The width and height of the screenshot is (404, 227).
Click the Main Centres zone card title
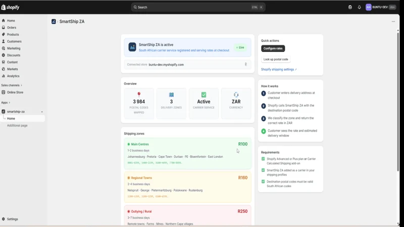tap(140, 144)
